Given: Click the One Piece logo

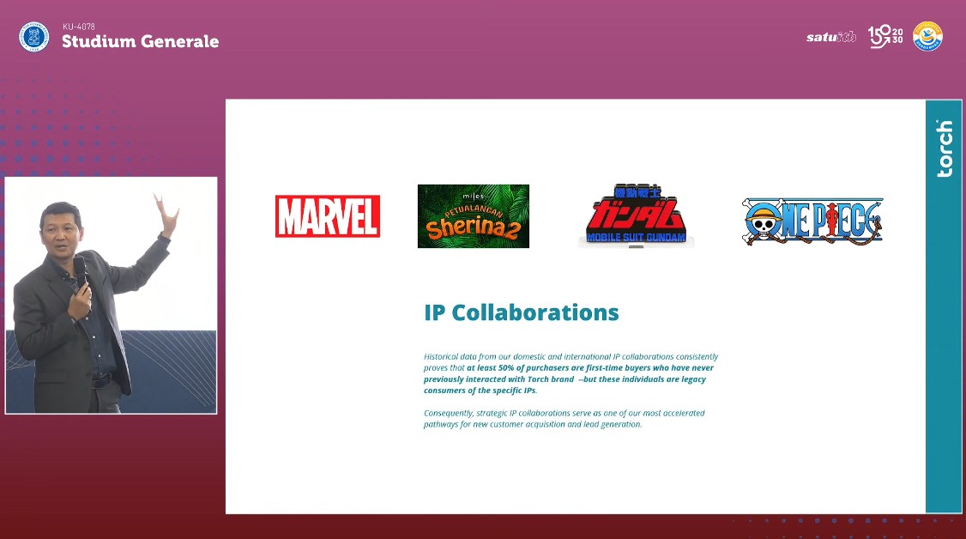Looking at the screenshot, I should click(x=812, y=221).
